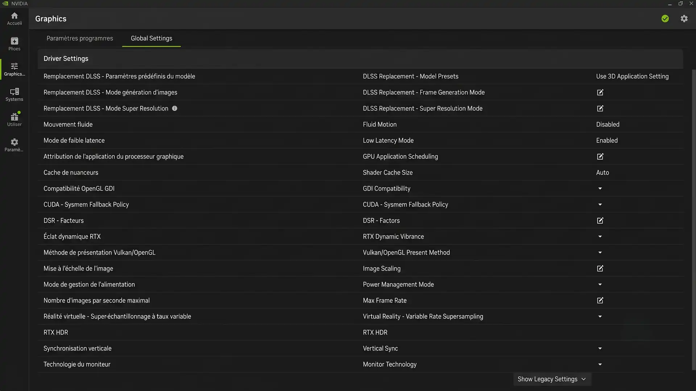Open the Plioes sidebar section

pos(14,44)
